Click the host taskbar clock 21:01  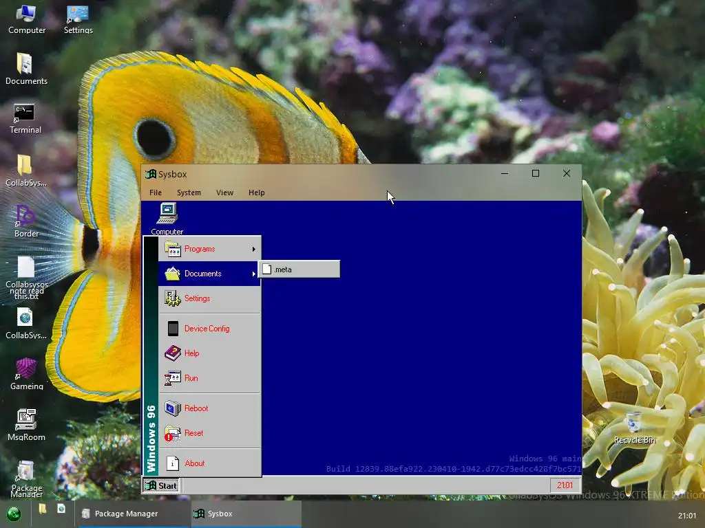tap(687, 516)
